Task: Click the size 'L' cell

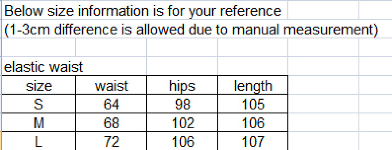Action: tap(38, 141)
